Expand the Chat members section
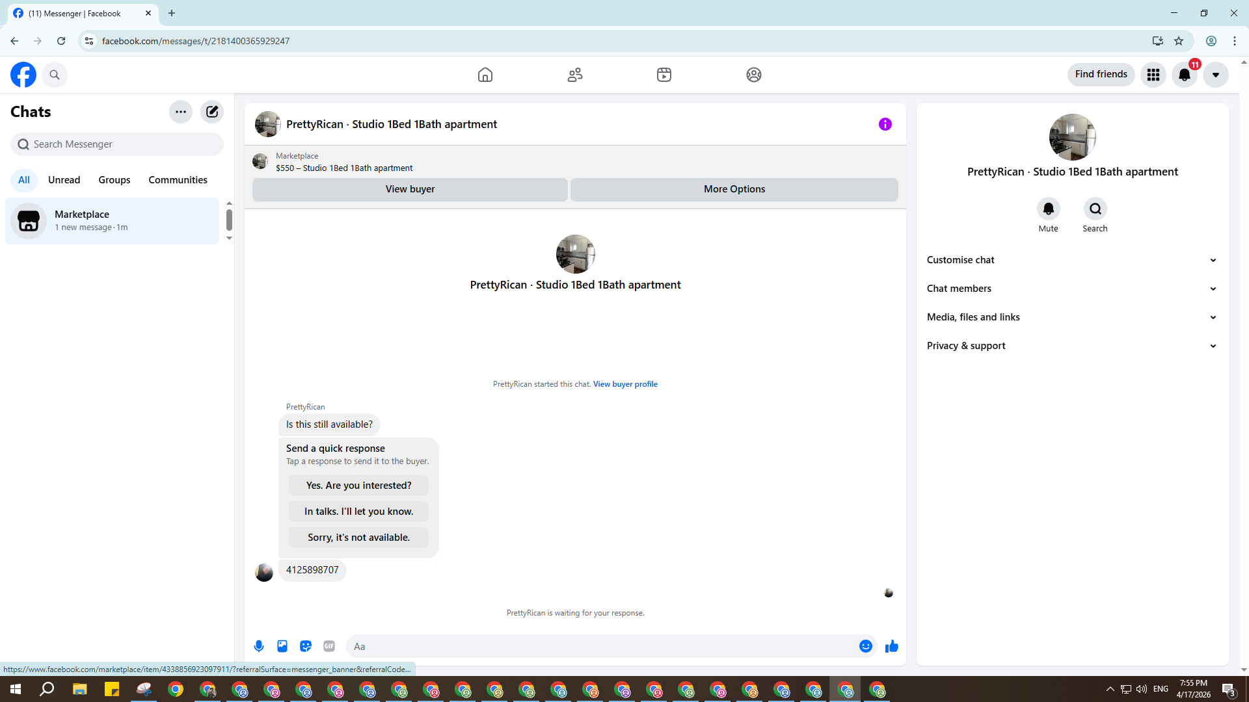Viewport: 1249px width, 702px height. click(1071, 289)
